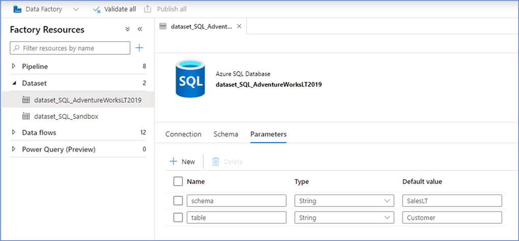Click New to add a parameter

click(x=182, y=162)
